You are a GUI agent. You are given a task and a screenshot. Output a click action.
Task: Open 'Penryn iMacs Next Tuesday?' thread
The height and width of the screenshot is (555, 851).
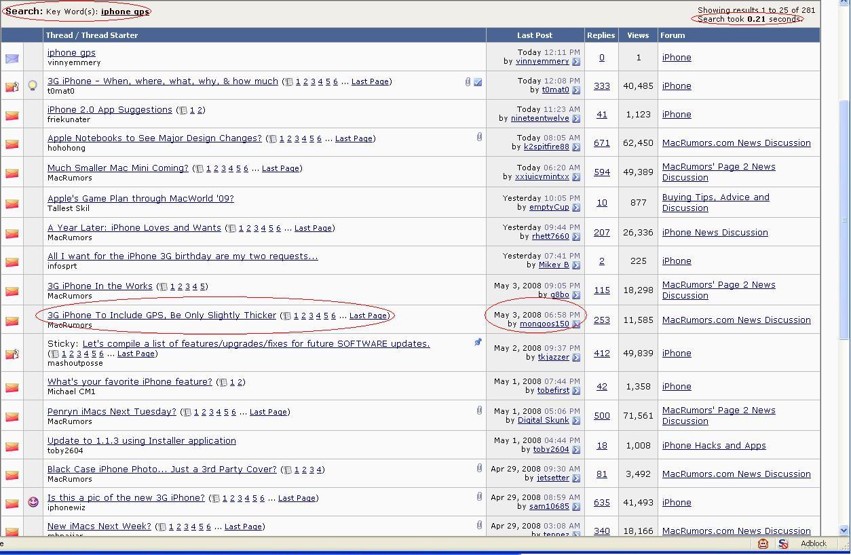tap(112, 412)
